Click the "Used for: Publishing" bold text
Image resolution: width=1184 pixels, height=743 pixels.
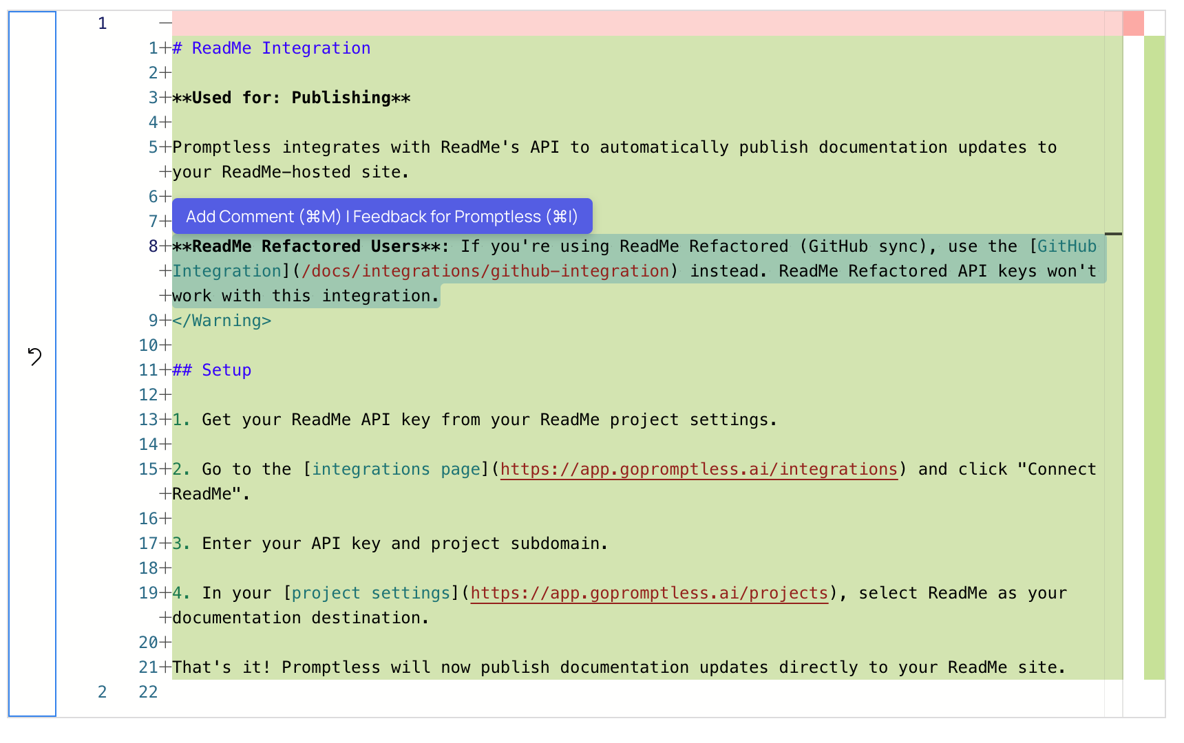[291, 98]
